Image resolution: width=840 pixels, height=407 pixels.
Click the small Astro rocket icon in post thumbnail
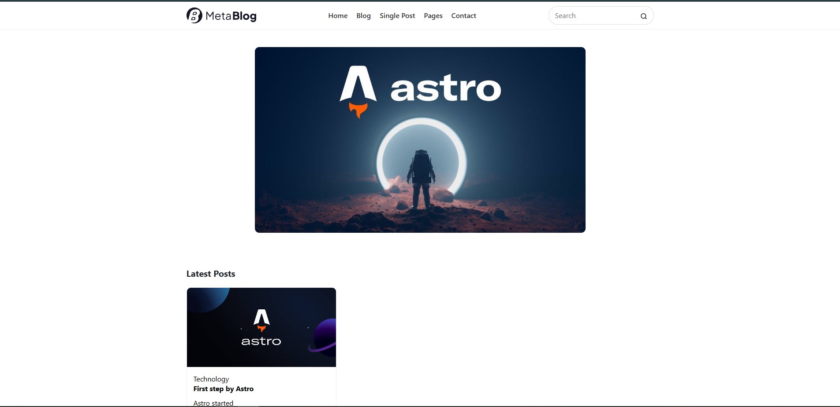tap(261, 318)
